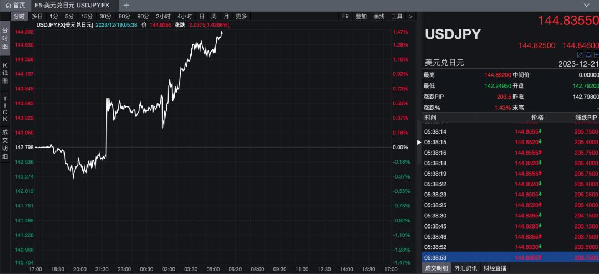Image resolution: width=599 pixels, height=274 pixels.
Task: Click the 画线 draw-line button
Action: pyautogui.click(x=379, y=16)
